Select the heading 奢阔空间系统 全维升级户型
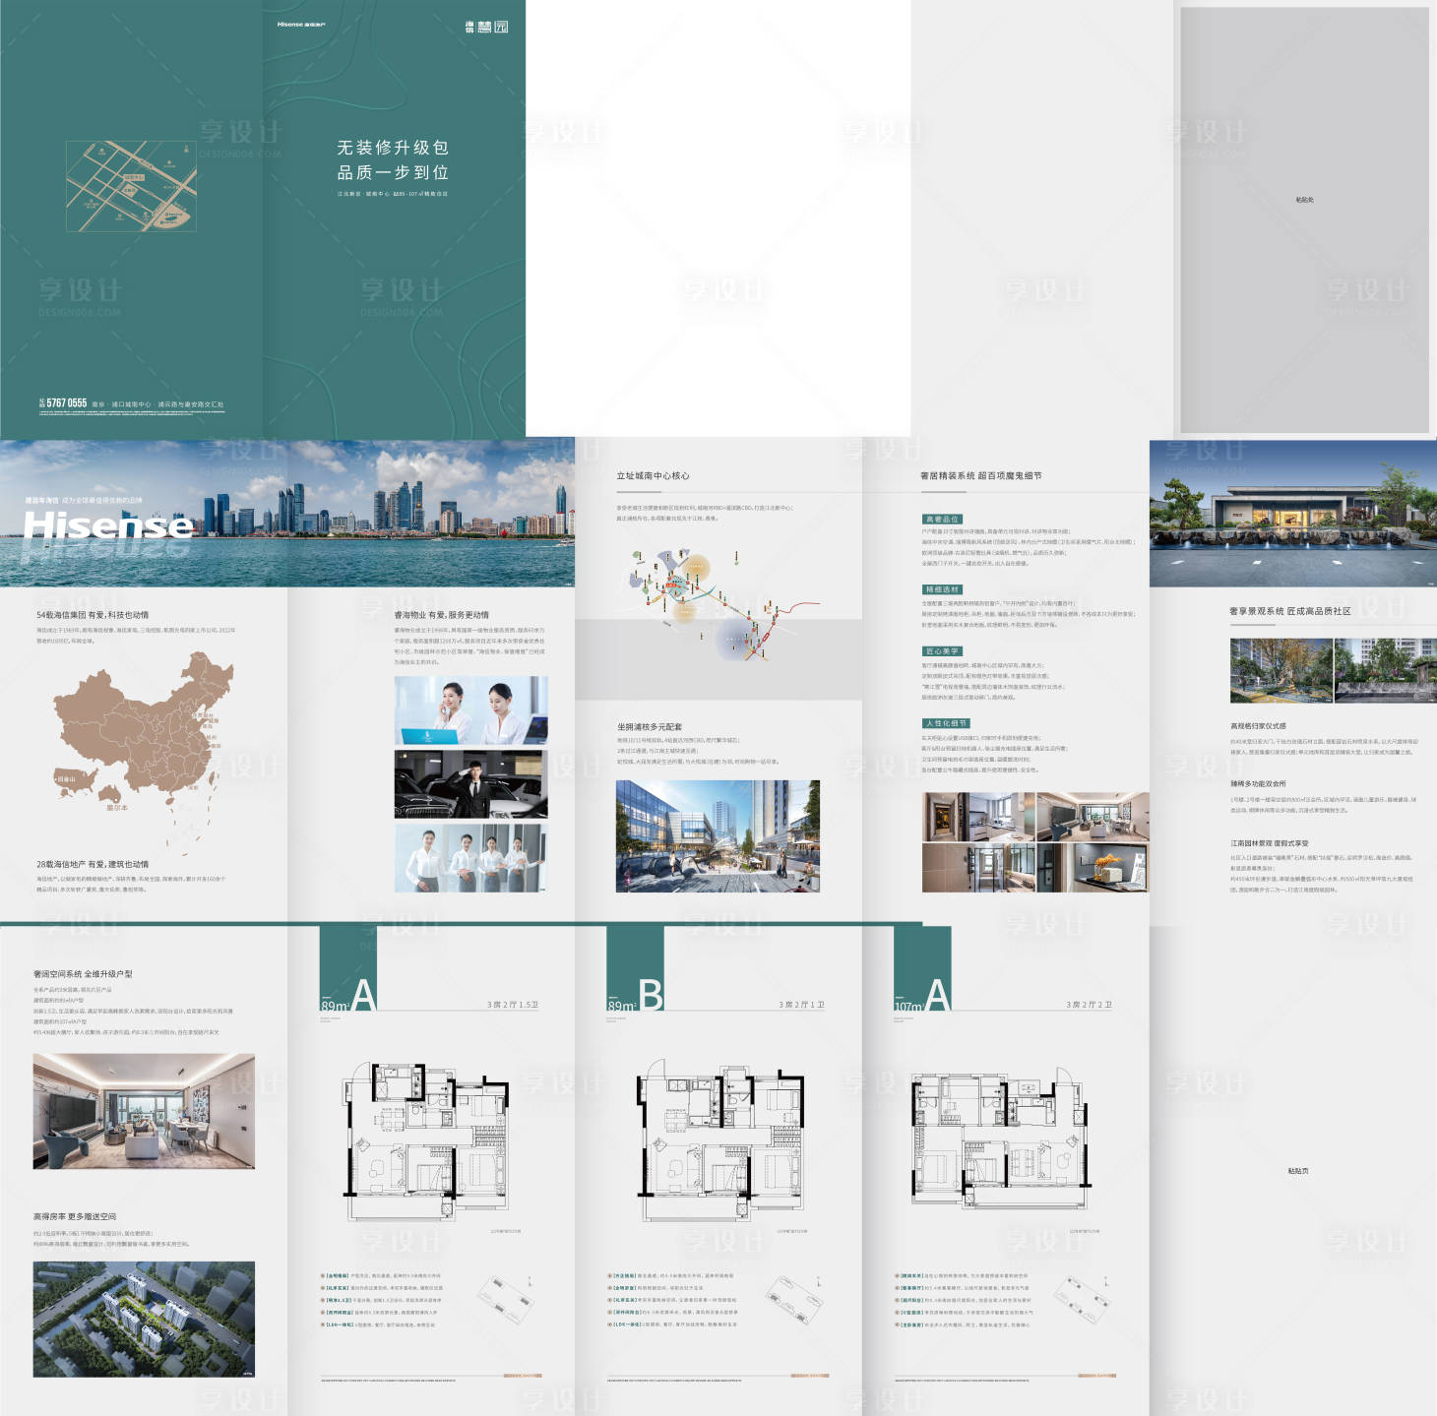 pyautogui.click(x=83, y=974)
